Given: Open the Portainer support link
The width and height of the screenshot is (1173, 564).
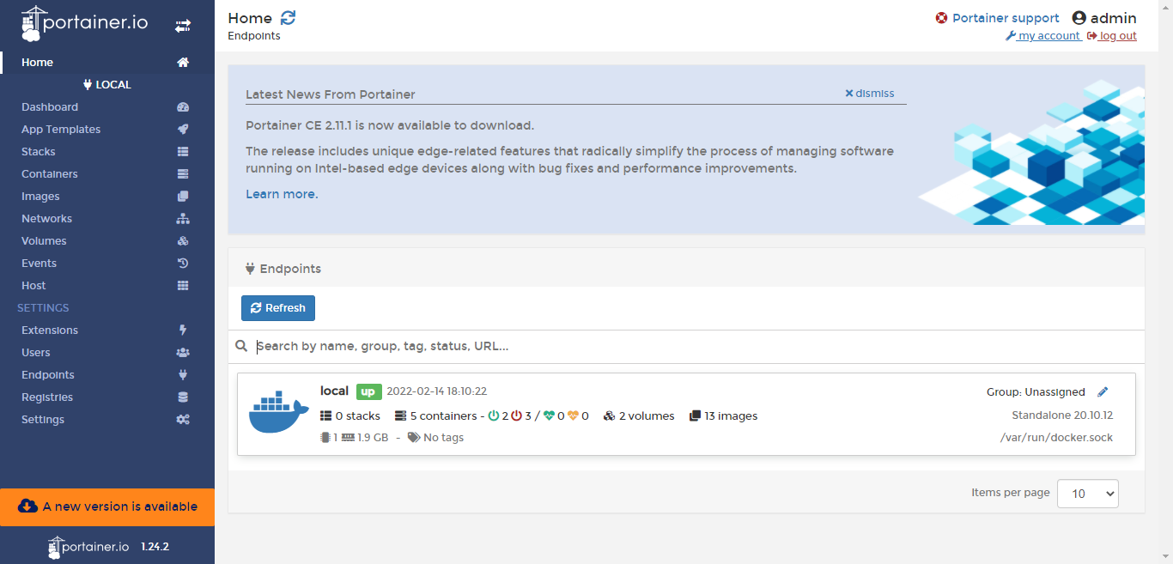Looking at the screenshot, I should coord(997,18).
